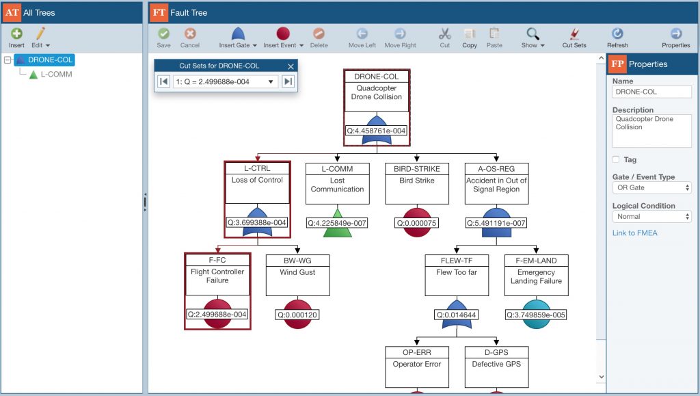700x396 pixels.
Task: Click the A-OS-REG AND gate symbol
Action: pos(496,222)
